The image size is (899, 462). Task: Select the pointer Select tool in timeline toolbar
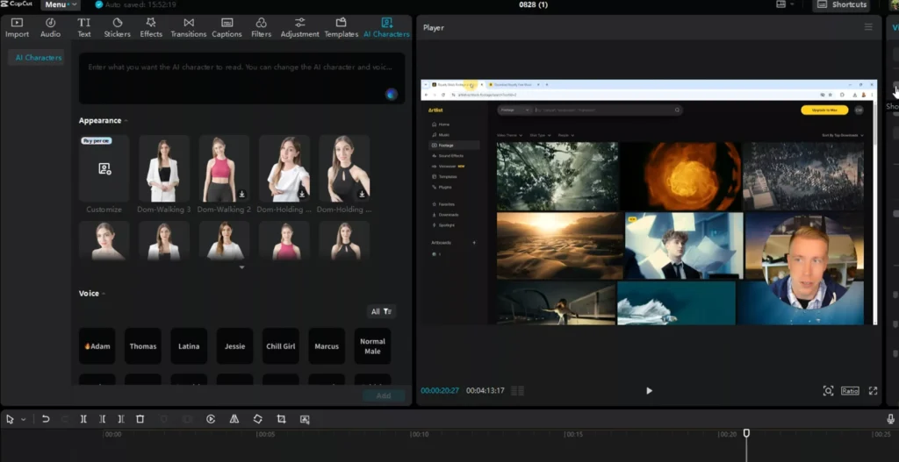click(x=10, y=419)
